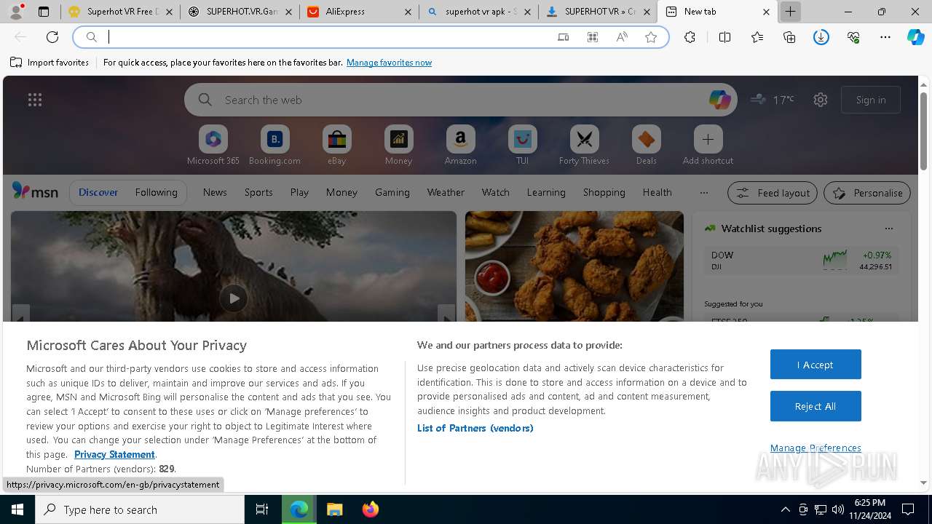Screen dimensions: 932x524
Task: Open TUI shortcut
Action: pyautogui.click(x=522, y=145)
